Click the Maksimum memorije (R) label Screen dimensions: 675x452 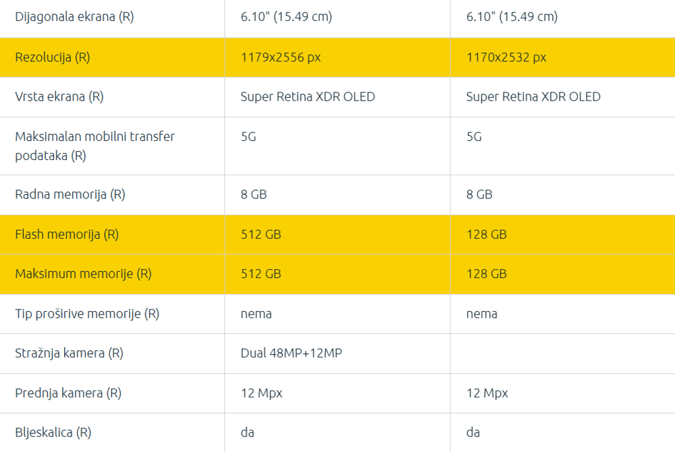point(83,274)
